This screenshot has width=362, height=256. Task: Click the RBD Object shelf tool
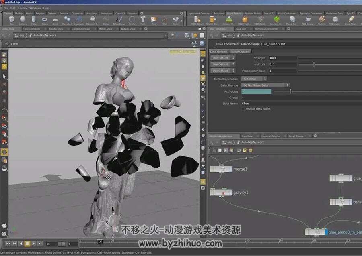[x=197, y=21]
